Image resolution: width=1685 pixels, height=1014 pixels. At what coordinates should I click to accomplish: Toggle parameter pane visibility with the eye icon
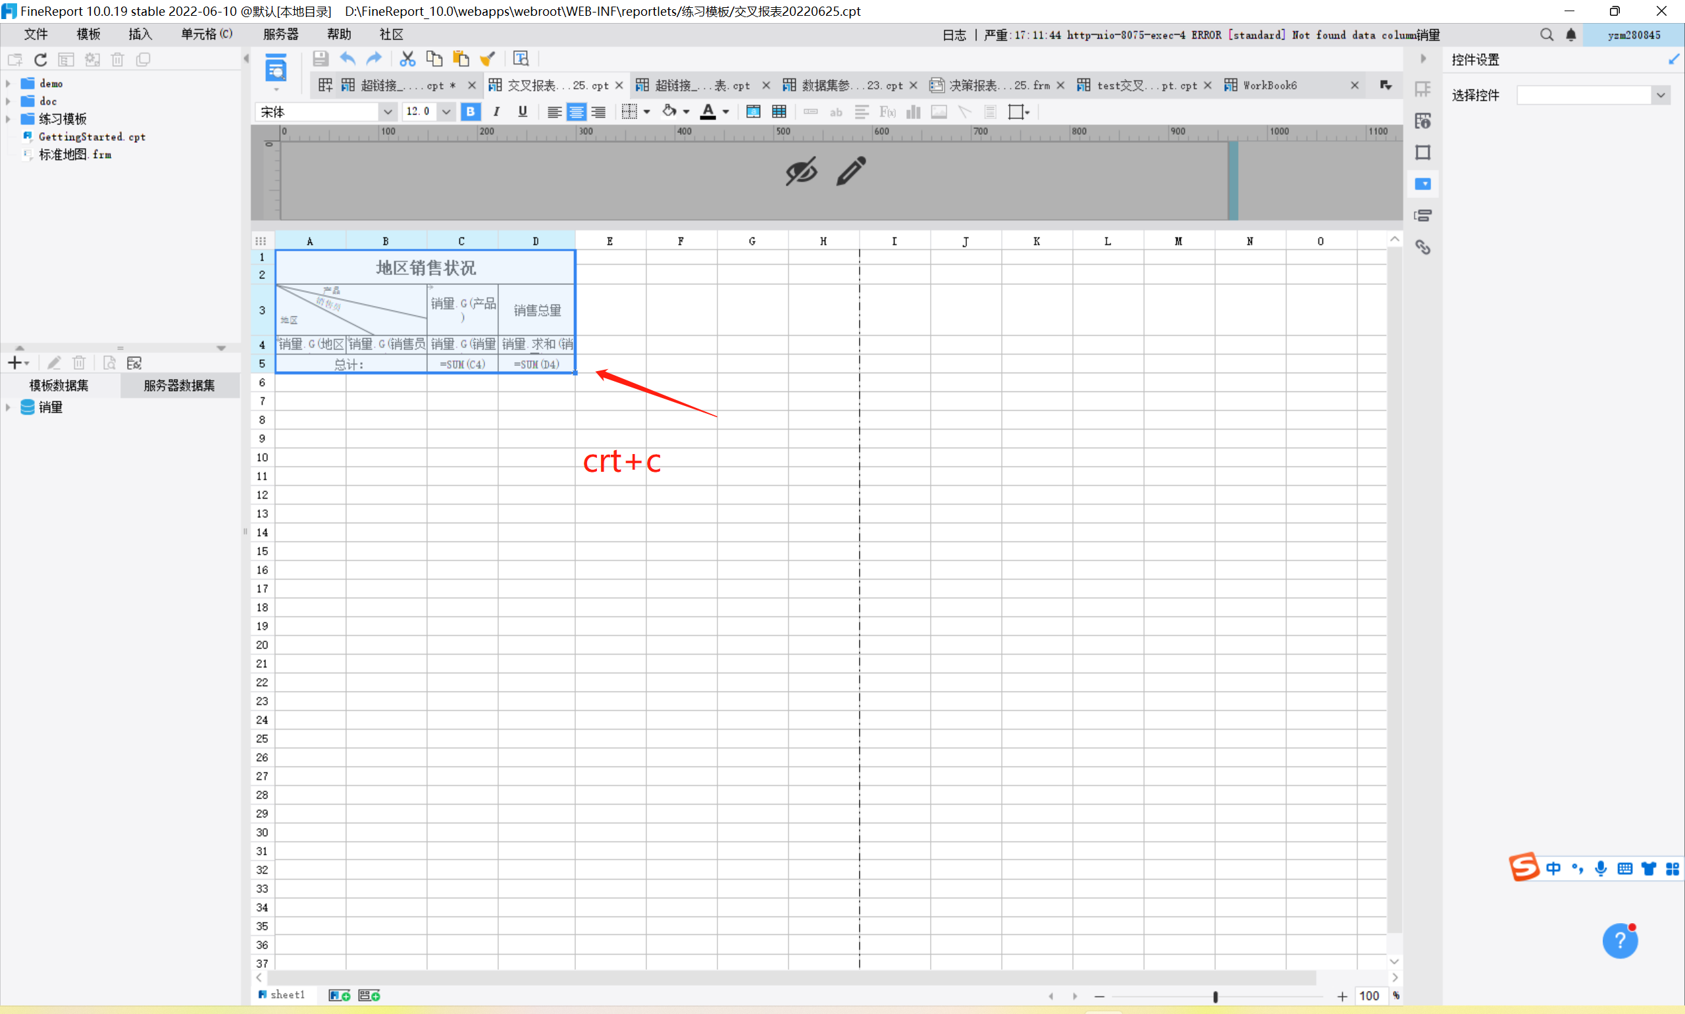coord(801,171)
